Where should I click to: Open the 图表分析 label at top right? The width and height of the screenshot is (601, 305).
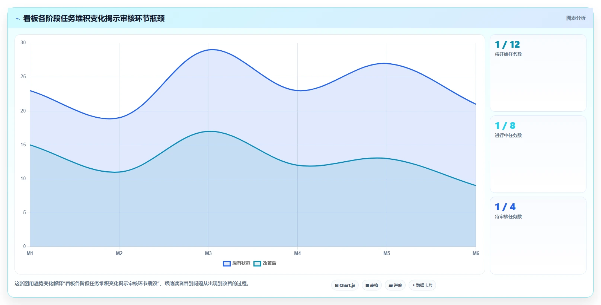(x=576, y=18)
